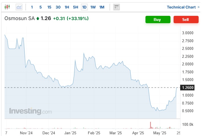Click the green up arrow beside Osmosun SA

coord(38,19)
